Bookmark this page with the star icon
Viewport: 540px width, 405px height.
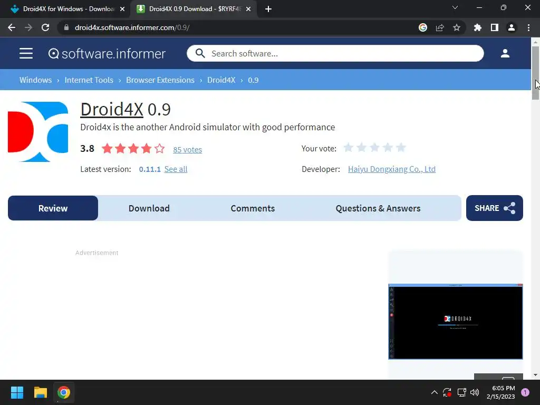tap(457, 27)
